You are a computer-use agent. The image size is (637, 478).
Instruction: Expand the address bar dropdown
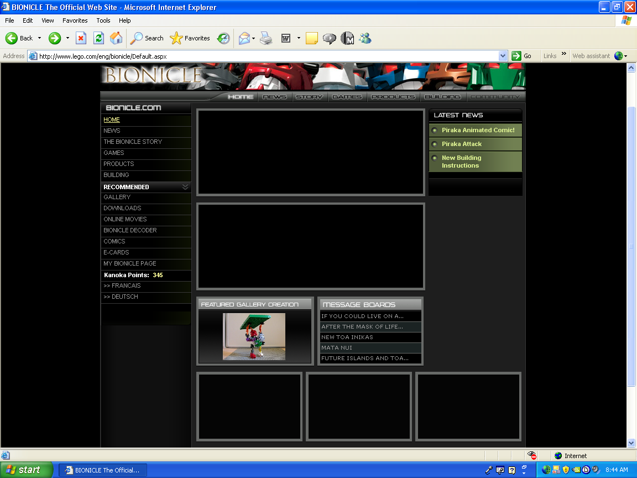point(503,56)
